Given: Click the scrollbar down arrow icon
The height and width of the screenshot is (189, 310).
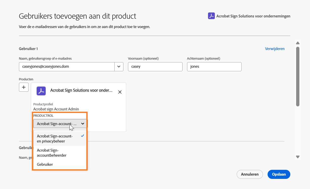Looking at the screenshot, I should pyautogui.click(x=298, y=157).
